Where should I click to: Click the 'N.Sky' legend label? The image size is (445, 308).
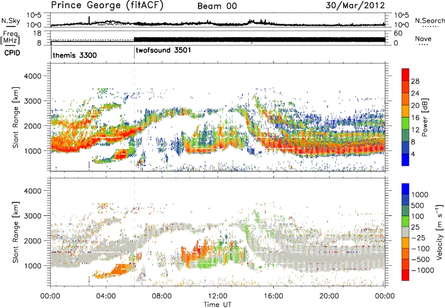[11, 21]
